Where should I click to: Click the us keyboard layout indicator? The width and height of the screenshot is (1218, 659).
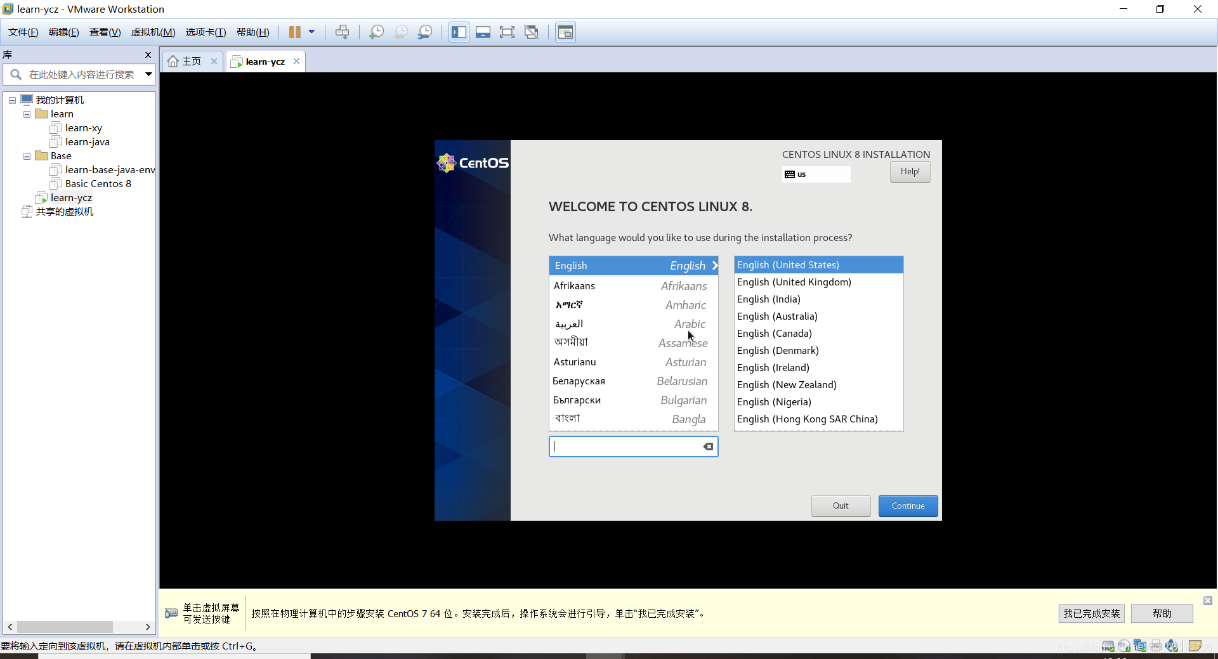click(816, 174)
